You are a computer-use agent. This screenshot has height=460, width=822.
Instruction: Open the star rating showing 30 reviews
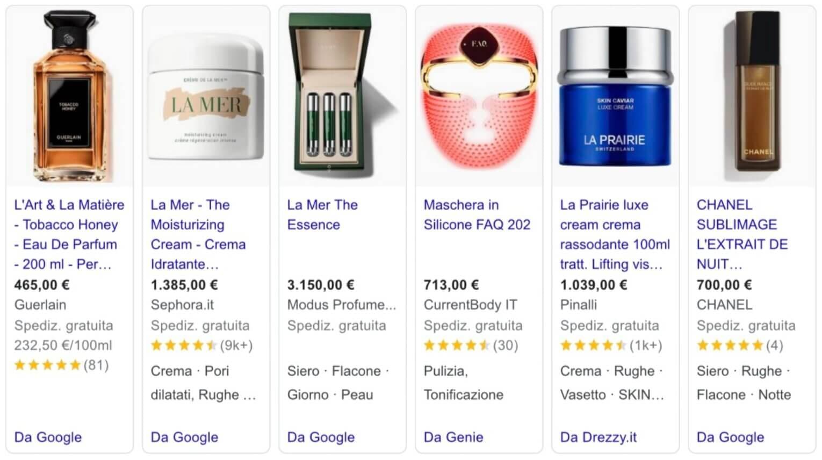click(x=471, y=346)
